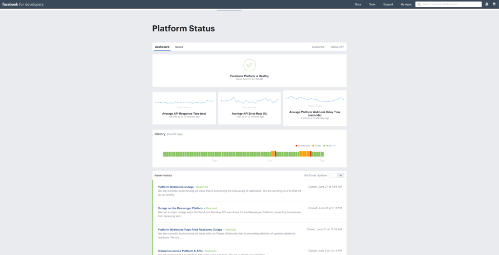The image size is (499, 255).
Task: Click the 'Platform Status' heading
Action: (x=184, y=28)
